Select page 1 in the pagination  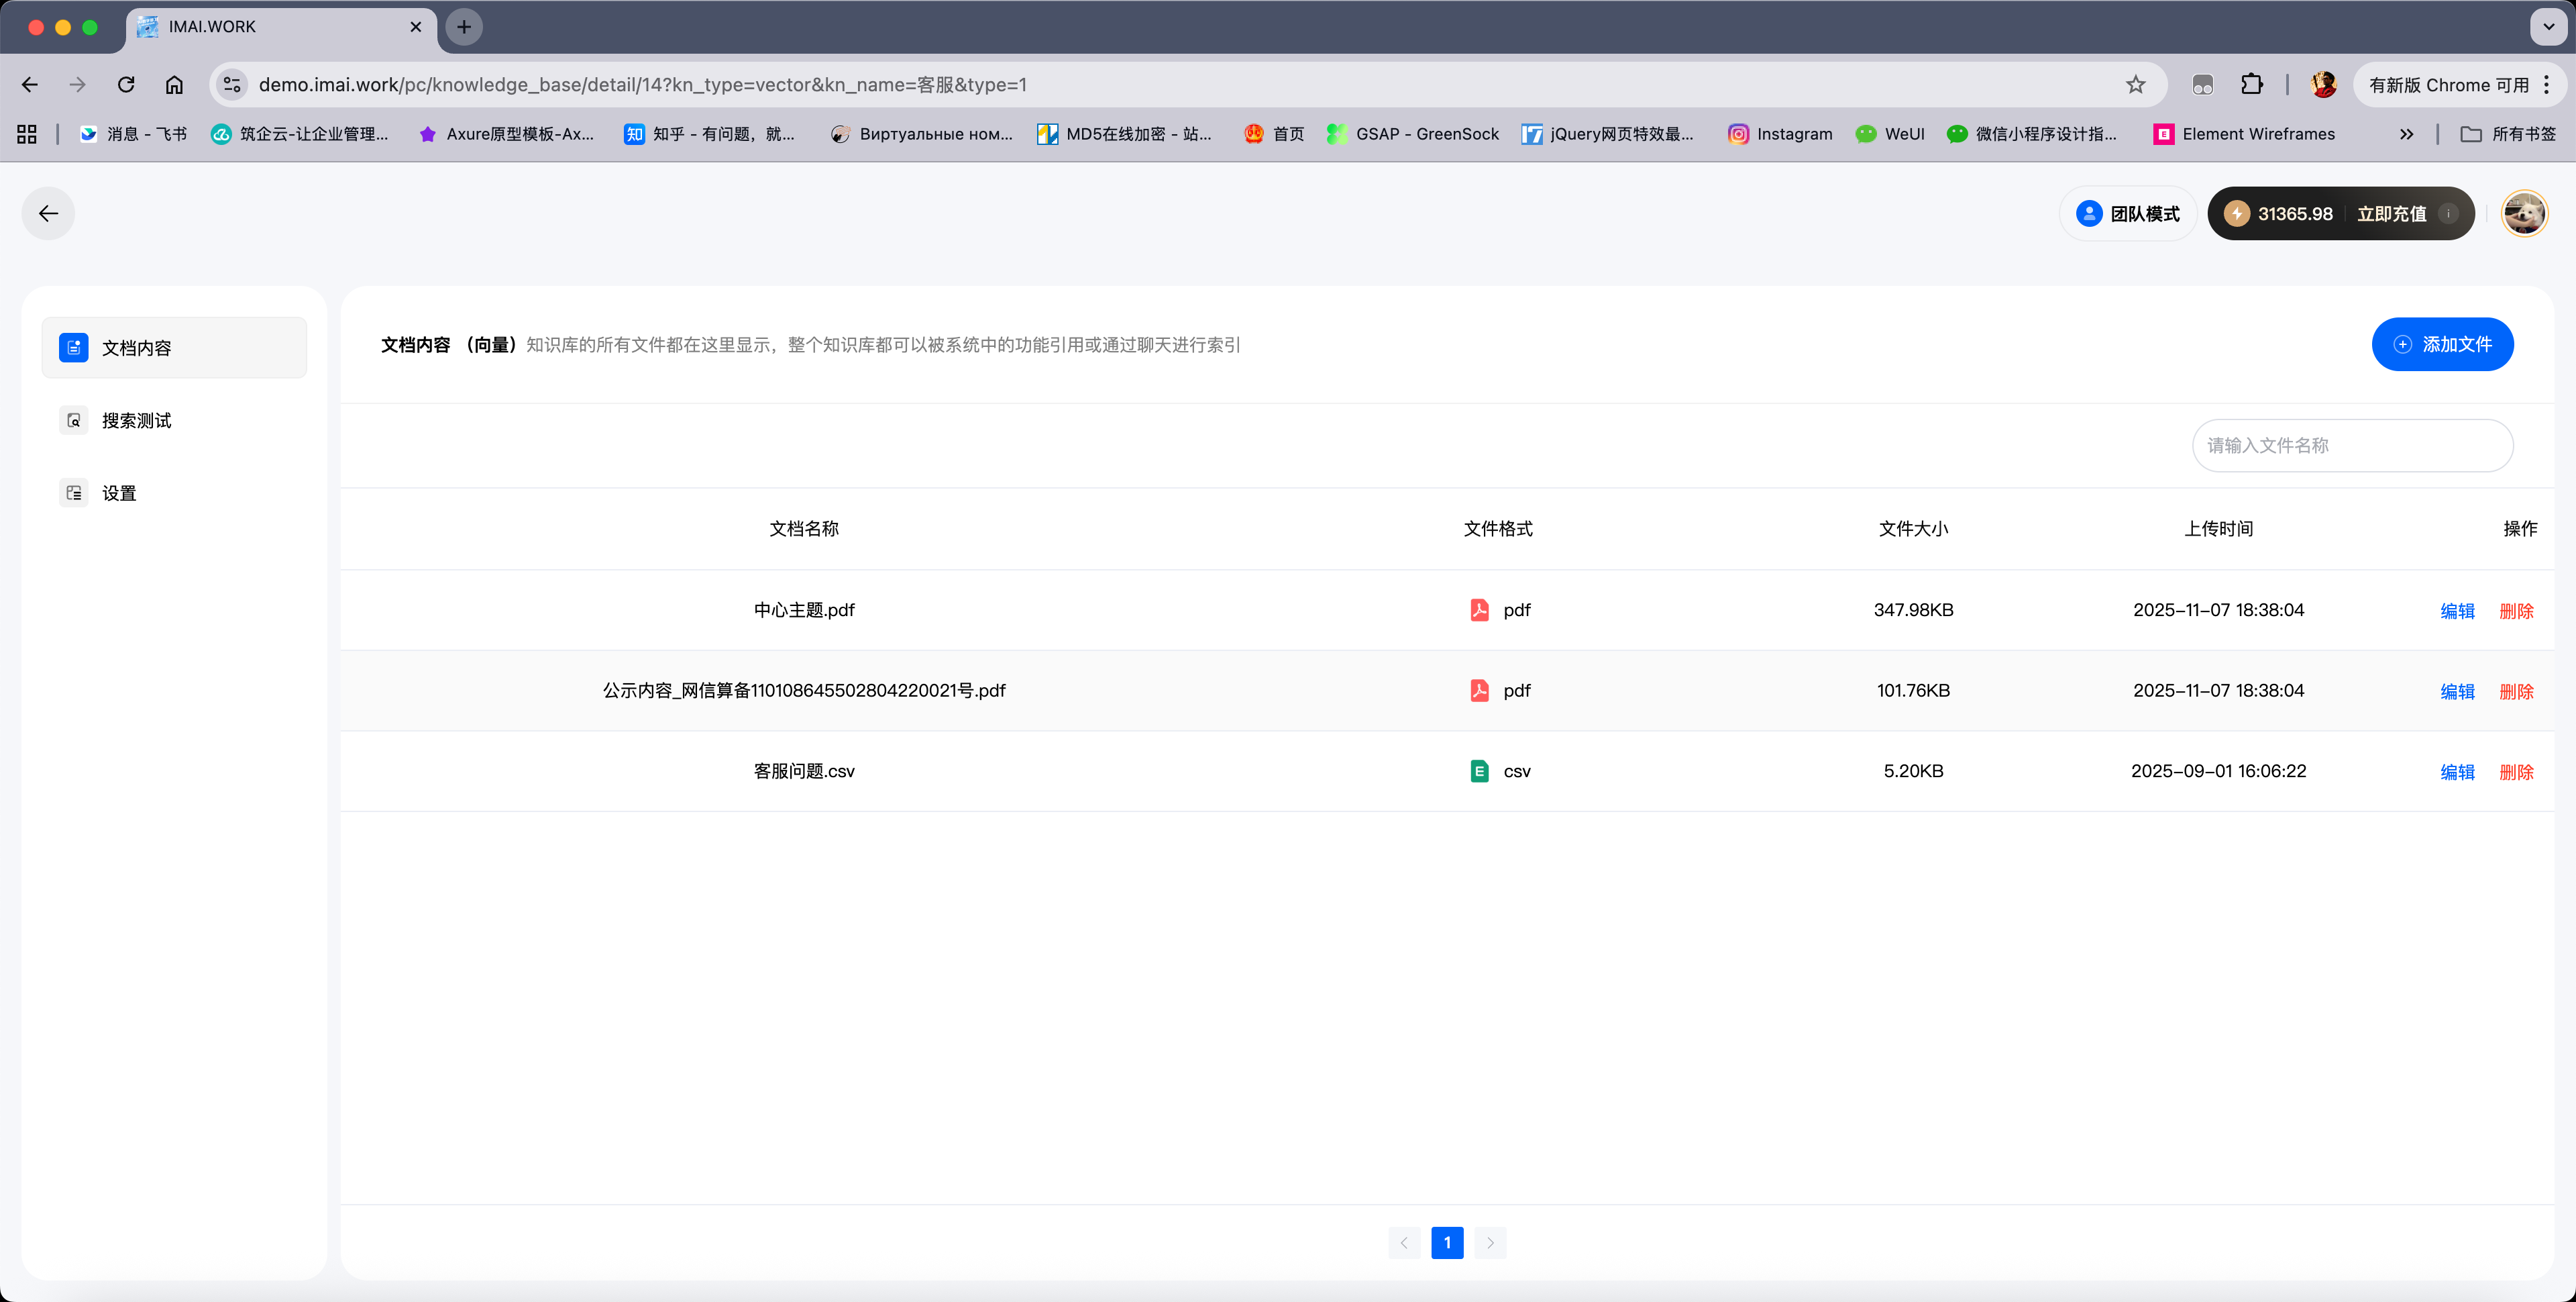click(1447, 1242)
